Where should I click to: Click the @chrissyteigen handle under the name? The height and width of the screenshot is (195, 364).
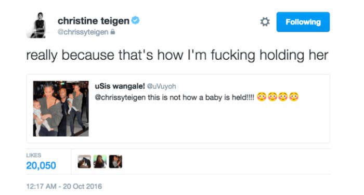83,32
